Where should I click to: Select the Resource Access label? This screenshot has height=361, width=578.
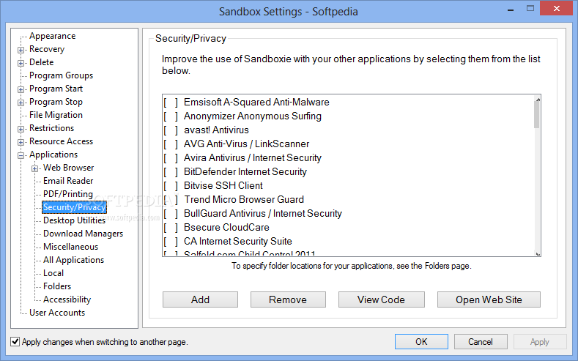[62, 141]
